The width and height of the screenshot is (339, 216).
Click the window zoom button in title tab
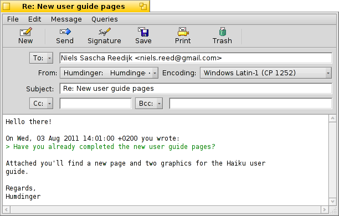(143, 6)
